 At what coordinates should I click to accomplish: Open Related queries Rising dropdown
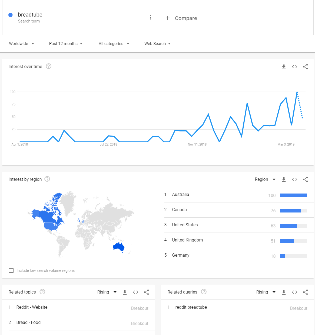(266, 292)
